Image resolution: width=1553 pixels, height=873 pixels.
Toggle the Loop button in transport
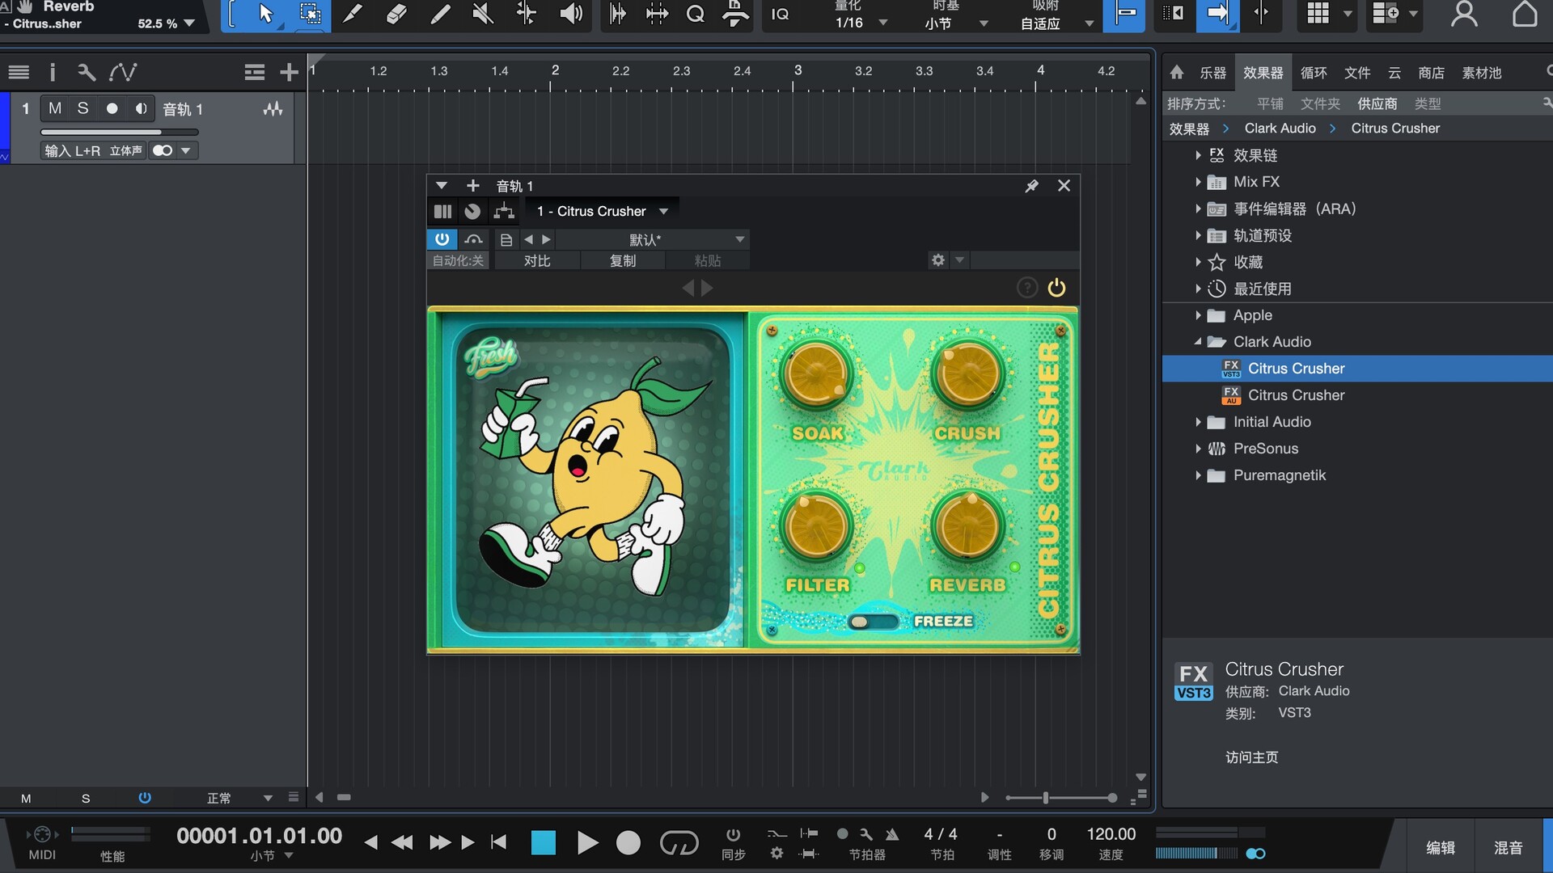pyautogui.click(x=679, y=843)
